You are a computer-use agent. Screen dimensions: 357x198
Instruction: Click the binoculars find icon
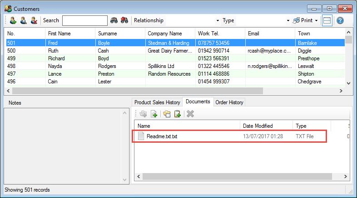(x=114, y=20)
